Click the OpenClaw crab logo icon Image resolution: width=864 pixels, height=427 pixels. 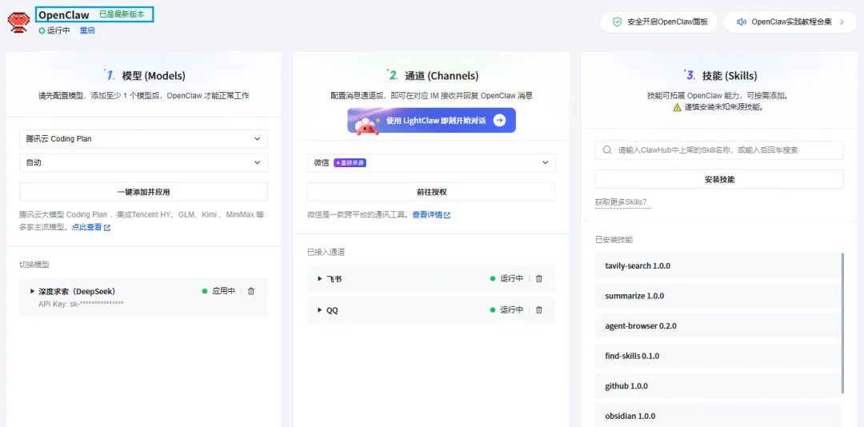pos(18,22)
